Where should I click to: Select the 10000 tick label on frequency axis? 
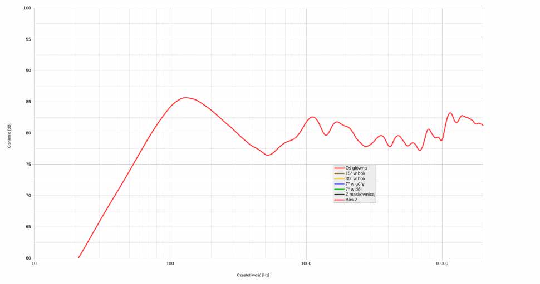click(x=442, y=263)
